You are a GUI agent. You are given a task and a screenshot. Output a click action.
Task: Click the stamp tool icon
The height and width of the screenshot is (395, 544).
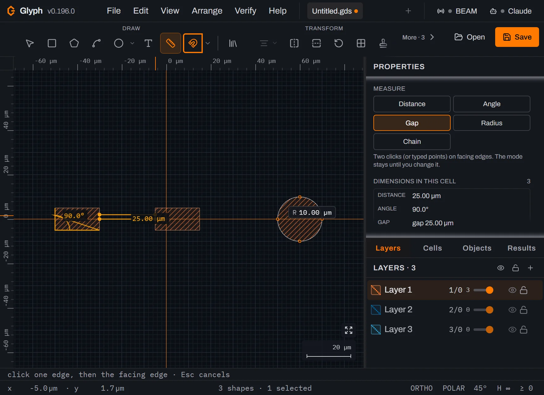click(x=383, y=43)
